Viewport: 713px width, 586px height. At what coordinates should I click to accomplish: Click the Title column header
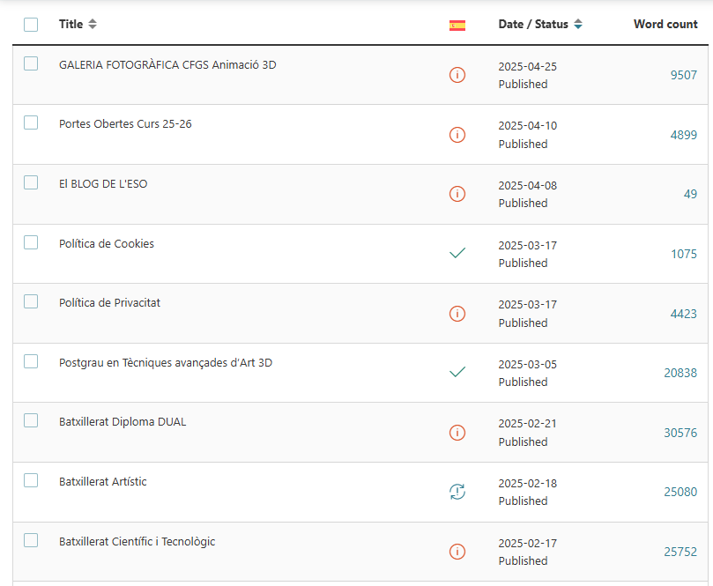71,24
